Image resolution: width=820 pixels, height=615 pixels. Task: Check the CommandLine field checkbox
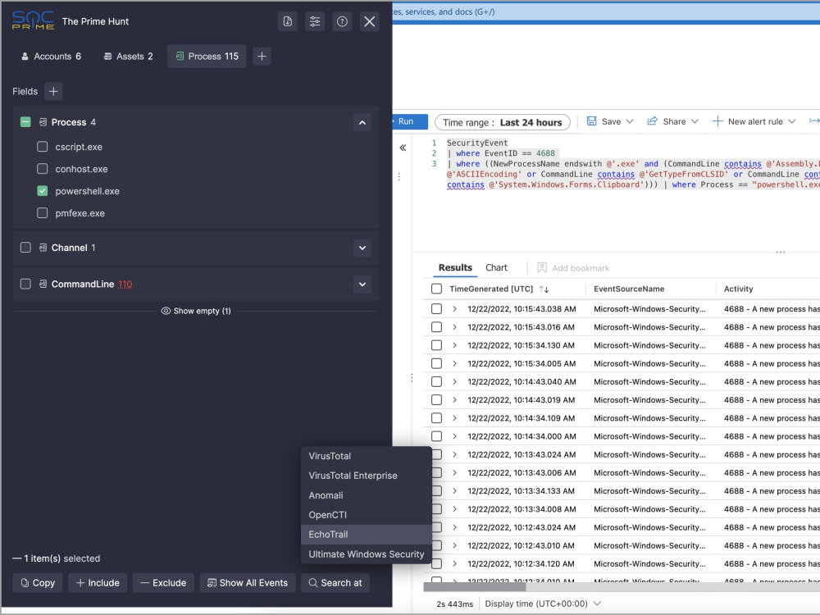pyautogui.click(x=25, y=284)
